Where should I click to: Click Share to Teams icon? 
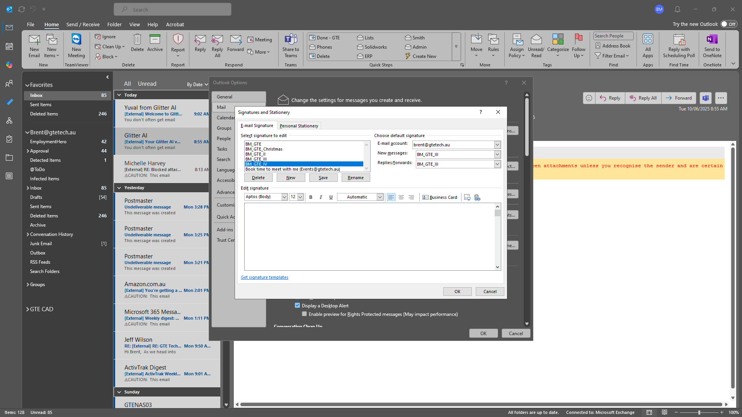291,46
